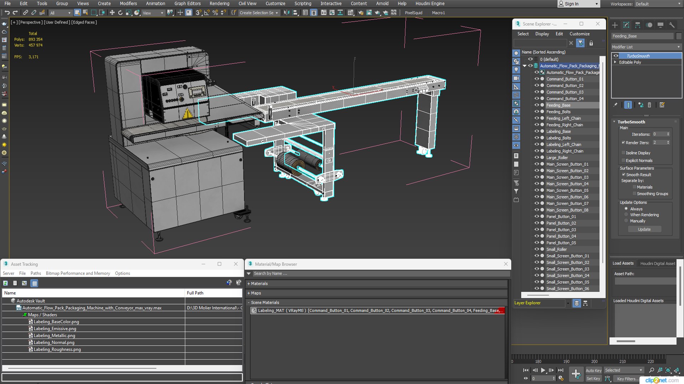Toggle Angle Snap in toolbar

(207, 13)
